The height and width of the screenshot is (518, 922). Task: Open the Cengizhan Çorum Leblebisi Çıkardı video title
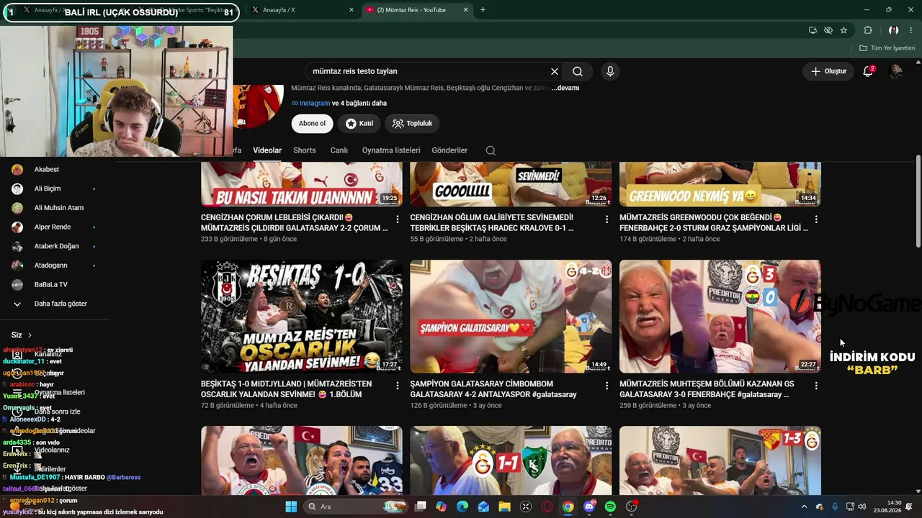[x=295, y=222]
